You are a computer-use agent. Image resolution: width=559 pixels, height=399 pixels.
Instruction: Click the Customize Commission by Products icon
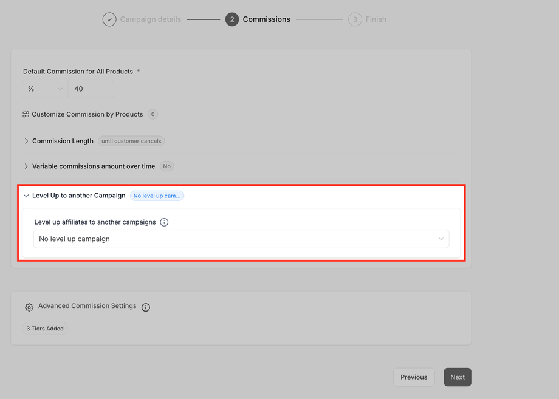coord(26,114)
